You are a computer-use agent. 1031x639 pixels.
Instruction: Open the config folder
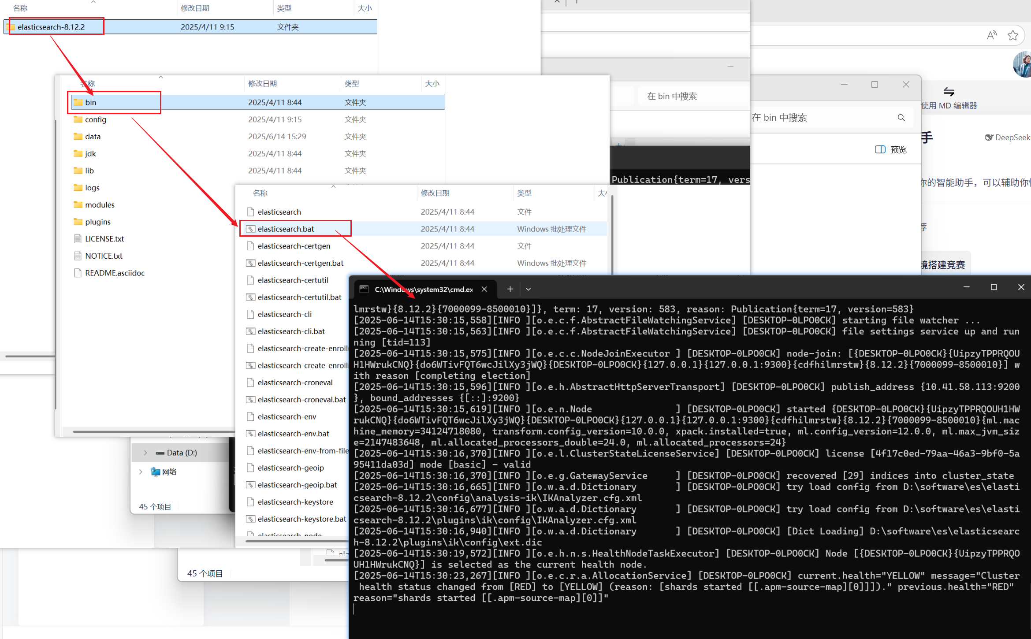click(95, 119)
